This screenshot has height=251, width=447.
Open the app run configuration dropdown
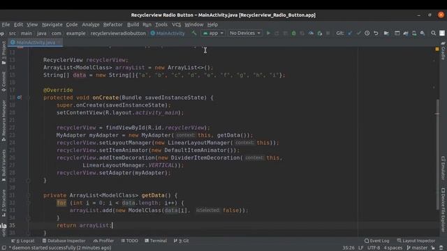[213, 33]
